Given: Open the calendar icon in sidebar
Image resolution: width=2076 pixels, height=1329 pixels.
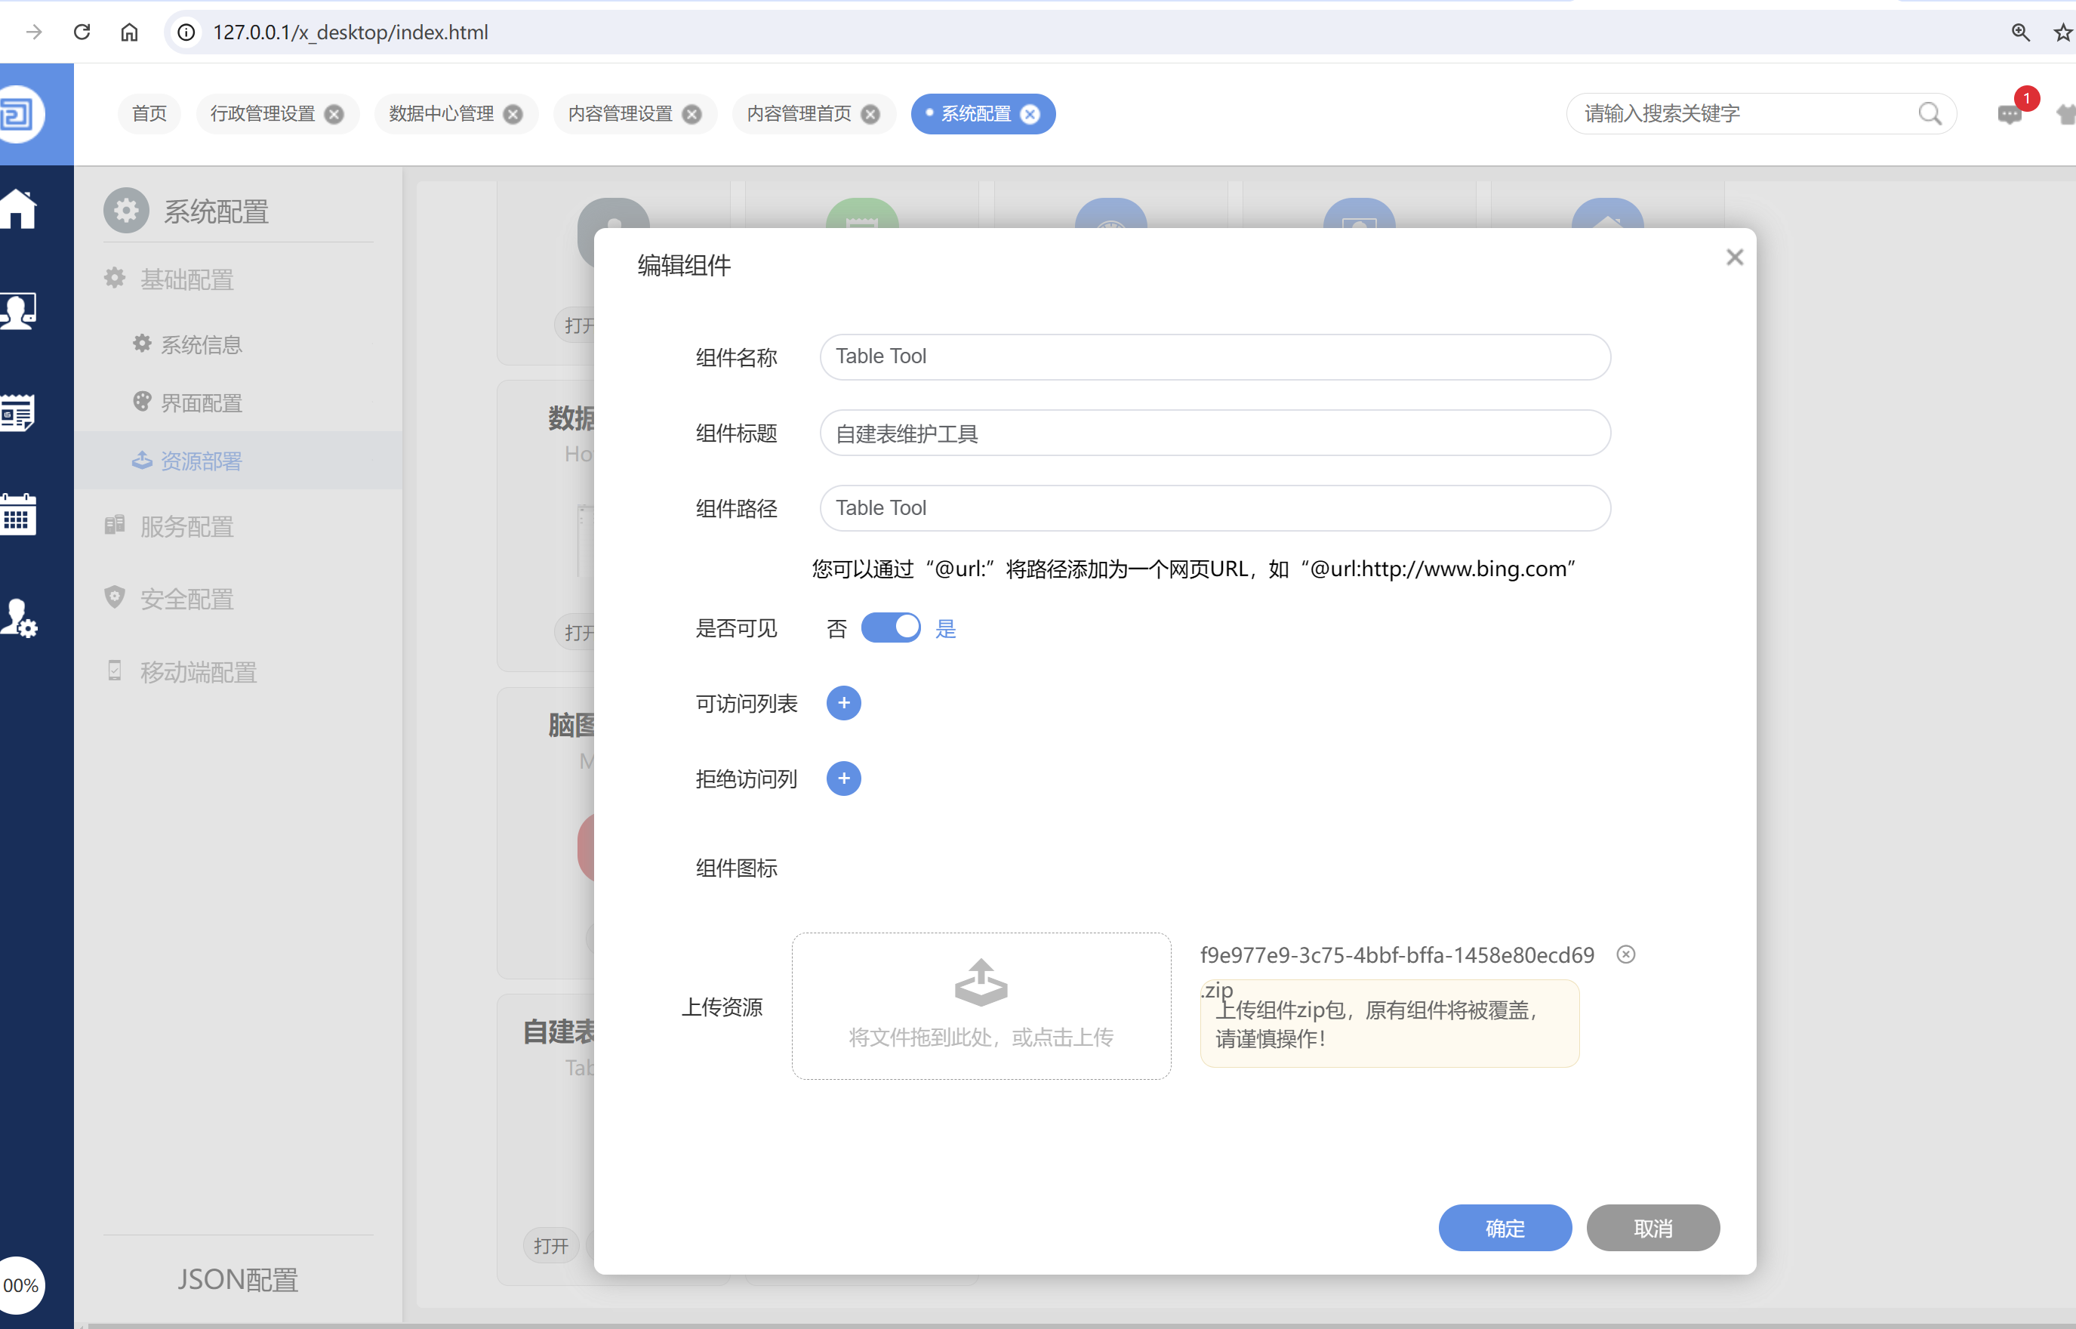Looking at the screenshot, I should coord(19,515).
